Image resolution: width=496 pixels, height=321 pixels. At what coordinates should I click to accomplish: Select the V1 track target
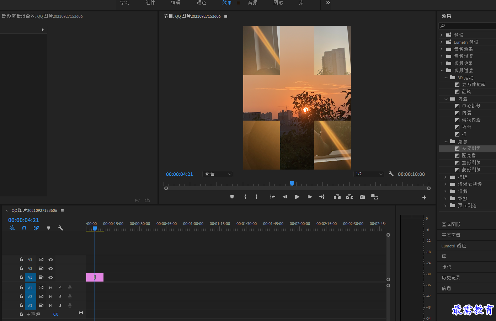[30, 277]
